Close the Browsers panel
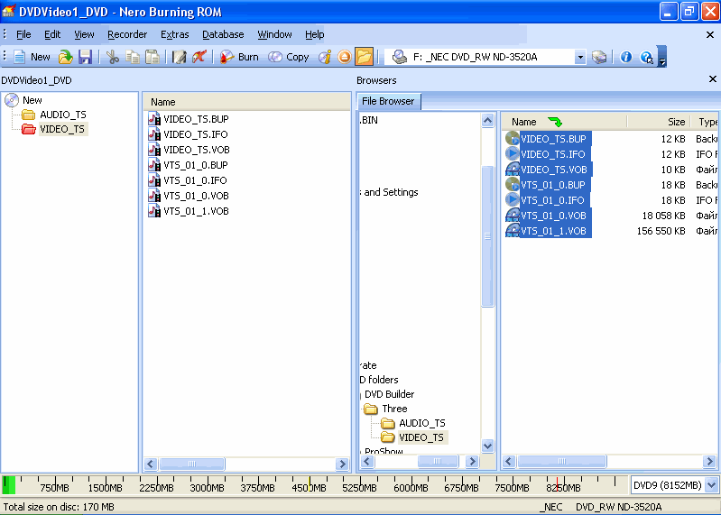The image size is (721, 515). 713,79
